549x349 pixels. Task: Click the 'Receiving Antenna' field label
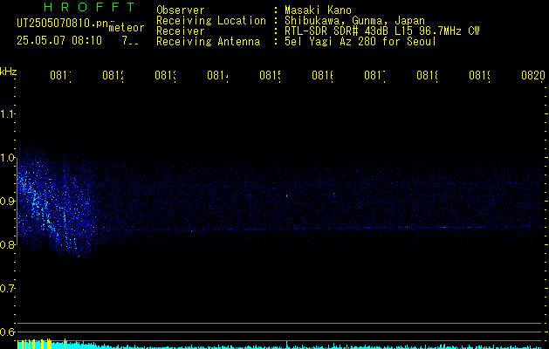coord(209,42)
